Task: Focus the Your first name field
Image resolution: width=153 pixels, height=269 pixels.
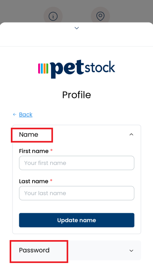Action: click(x=77, y=163)
